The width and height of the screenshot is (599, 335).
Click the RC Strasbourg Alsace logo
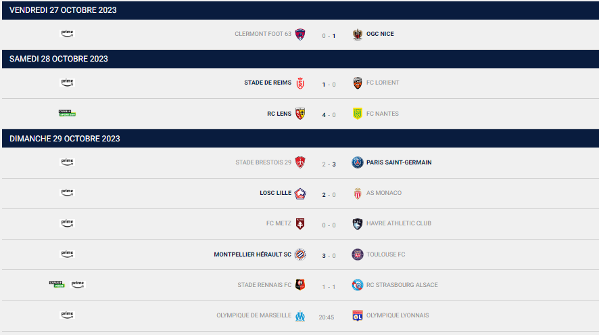click(x=357, y=285)
